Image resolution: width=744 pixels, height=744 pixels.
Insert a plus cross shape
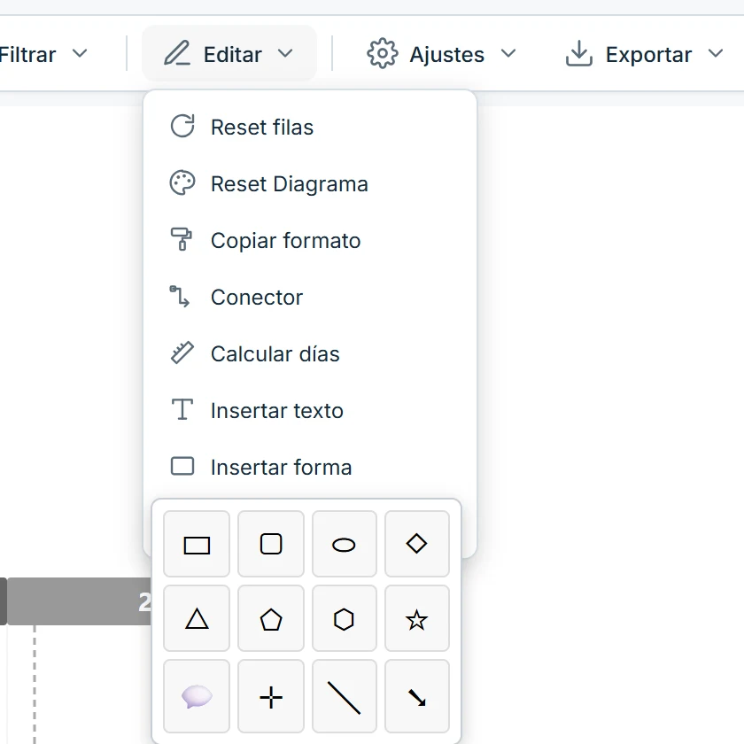[271, 696]
